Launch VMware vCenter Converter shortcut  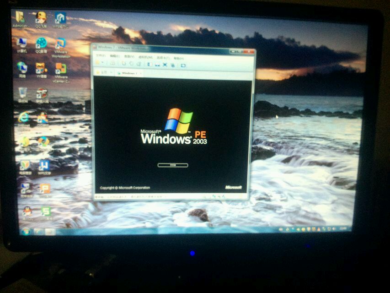coord(61,72)
